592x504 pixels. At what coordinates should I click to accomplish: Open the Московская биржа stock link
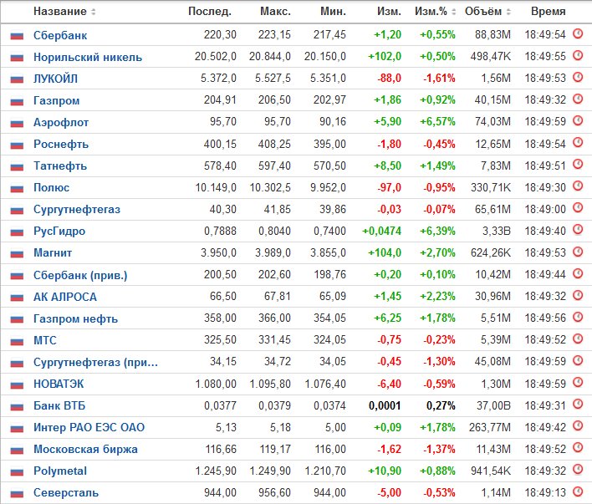coord(85,450)
